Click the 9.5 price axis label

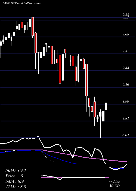click(125, 51)
